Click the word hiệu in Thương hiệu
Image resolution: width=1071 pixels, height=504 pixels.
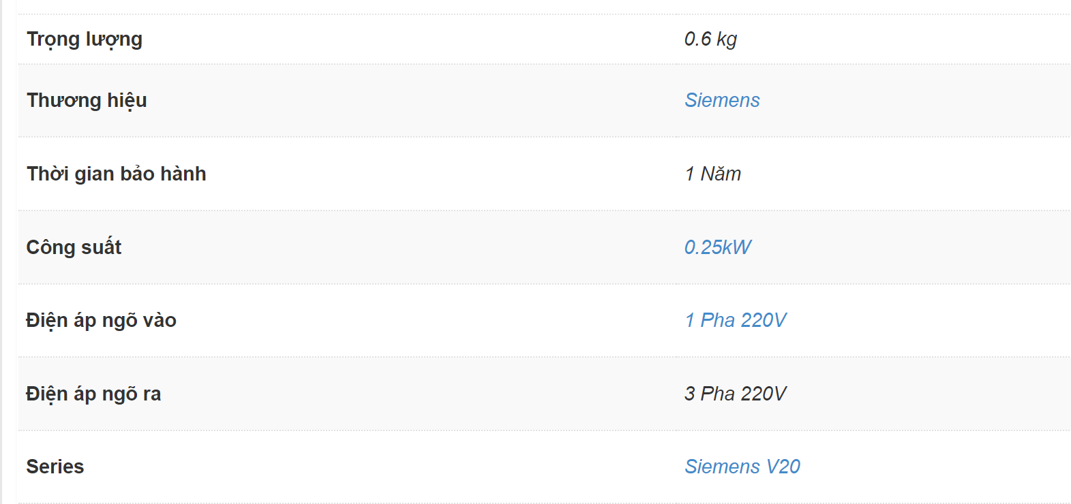[x=127, y=101]
